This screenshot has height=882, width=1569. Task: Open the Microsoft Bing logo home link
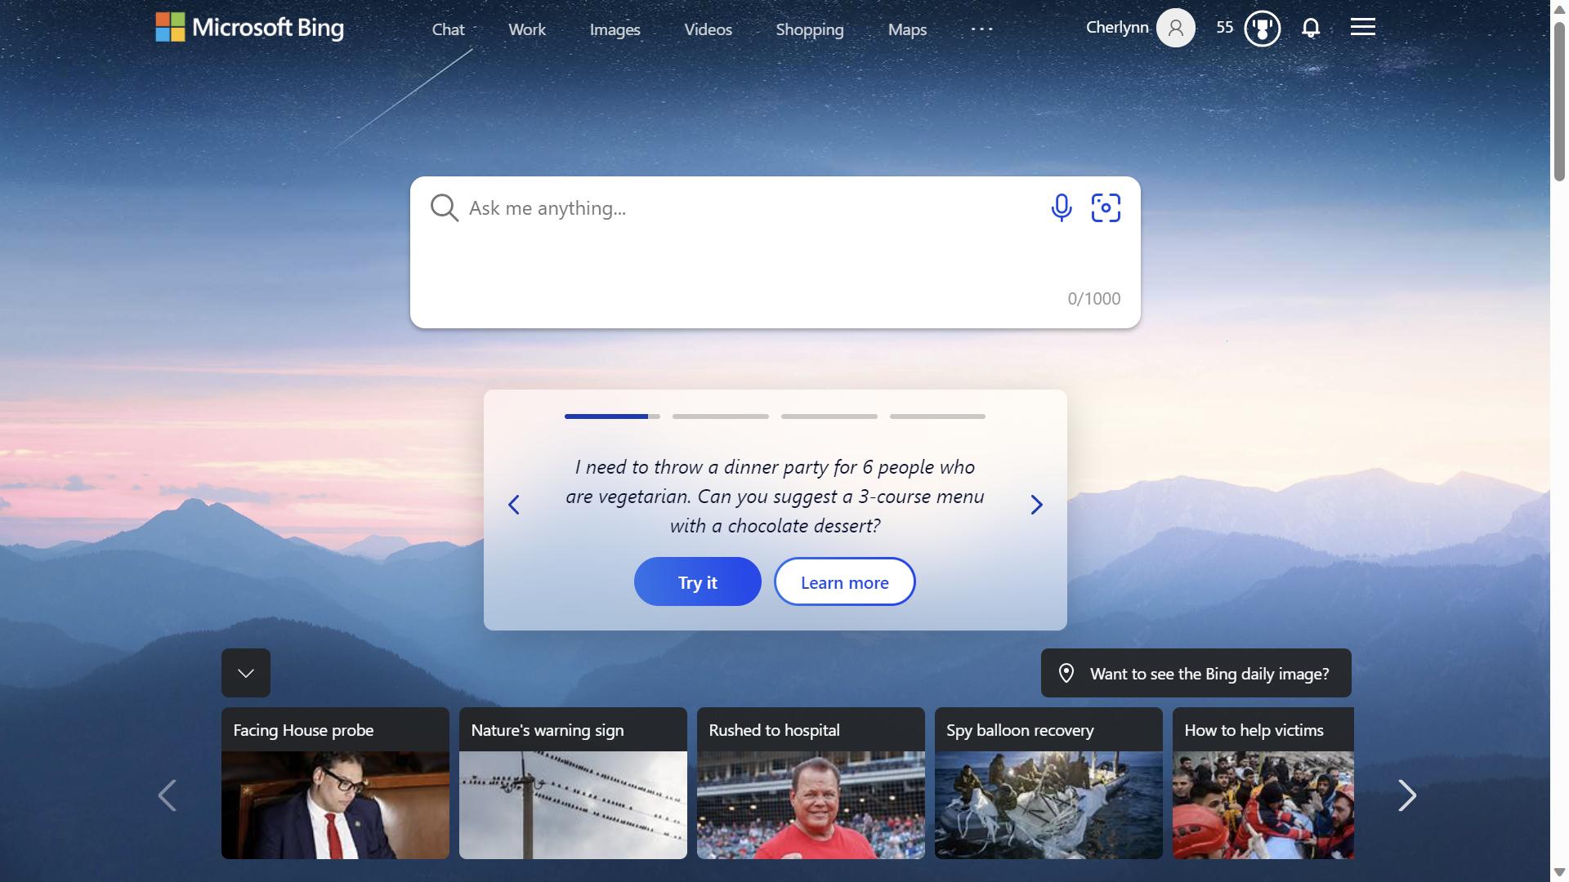(250, 26)
